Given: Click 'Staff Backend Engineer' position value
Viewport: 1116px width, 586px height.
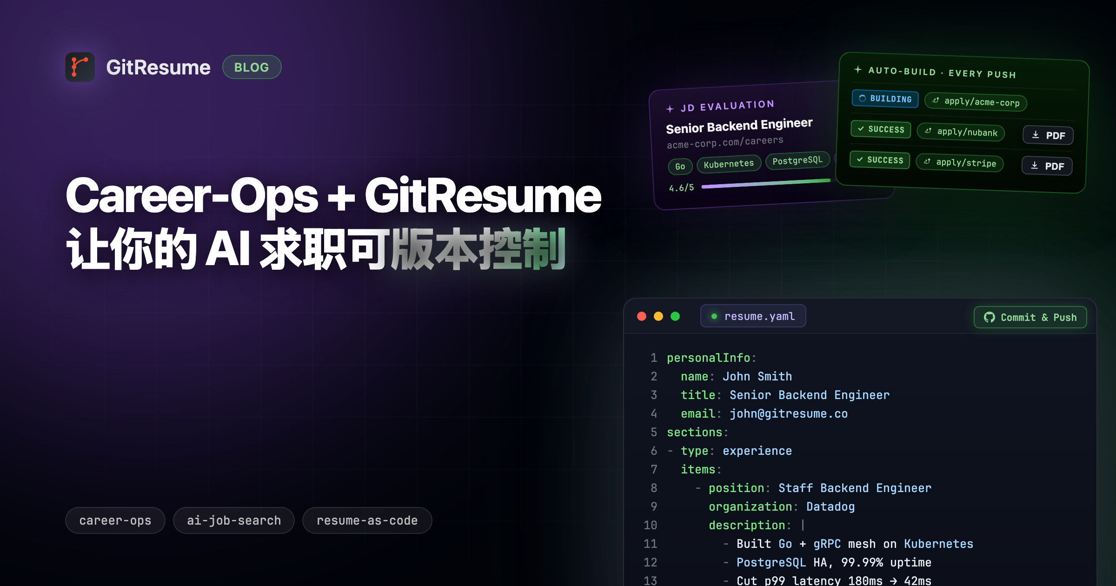Looking at the screenshot, I should tap(855, 488).
